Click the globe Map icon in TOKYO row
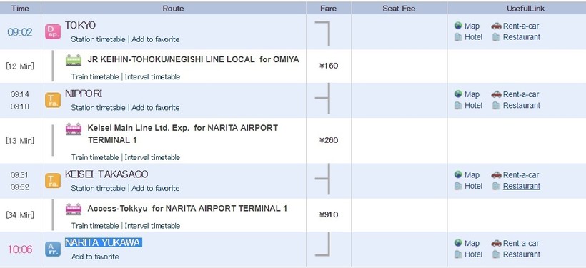 pyautogui.click(x=458, y=26)
